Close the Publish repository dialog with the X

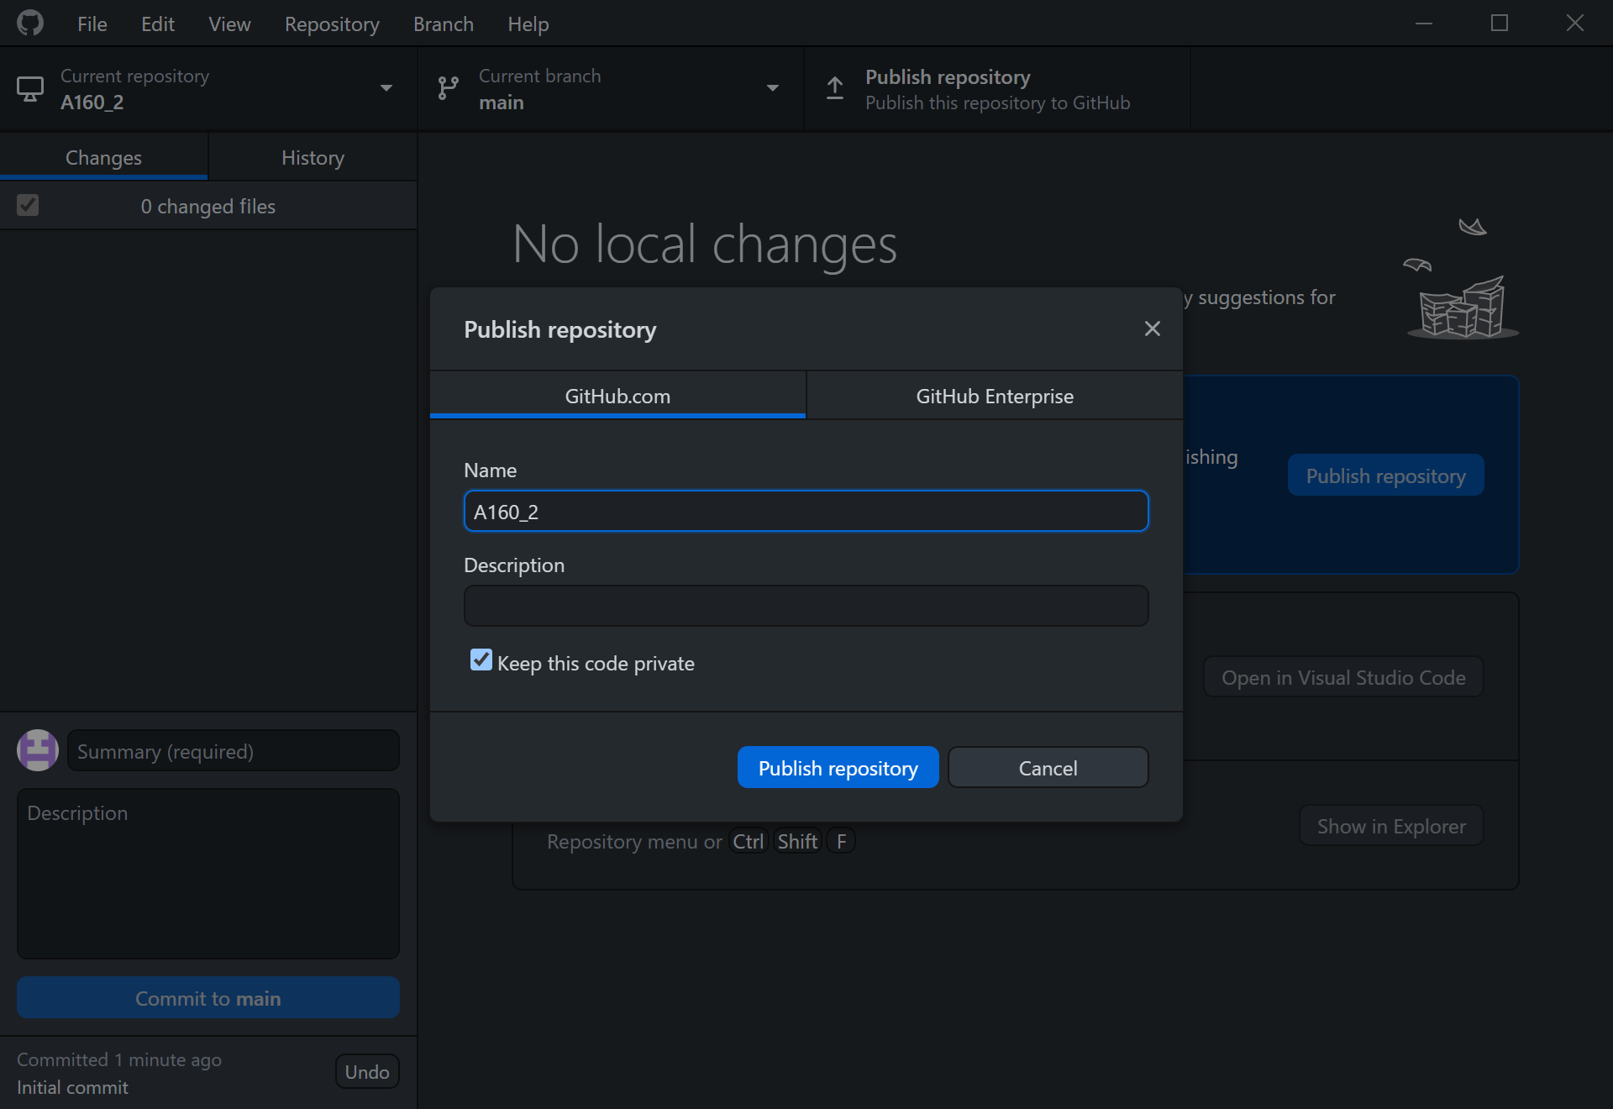coord(1152,328)
